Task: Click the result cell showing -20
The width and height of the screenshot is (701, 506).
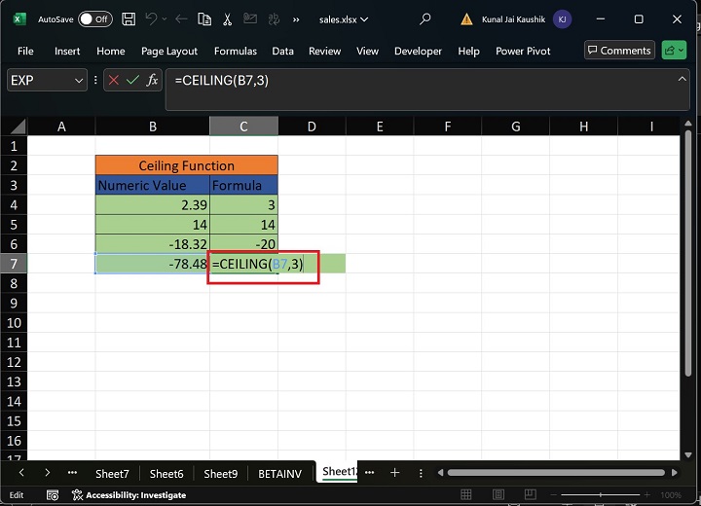Action: click(x=243, y=244)
